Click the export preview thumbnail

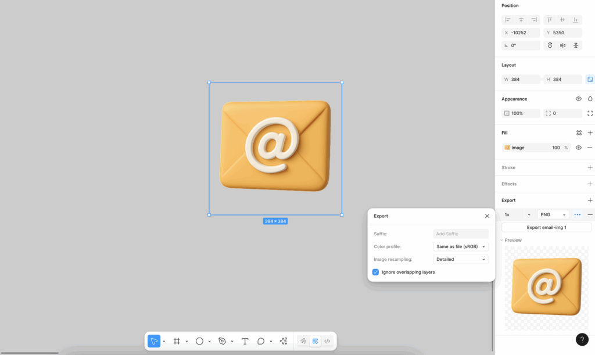pyautogui.click(x=546, y=288)
